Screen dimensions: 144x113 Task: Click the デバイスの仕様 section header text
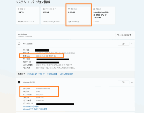coord(27,44)
